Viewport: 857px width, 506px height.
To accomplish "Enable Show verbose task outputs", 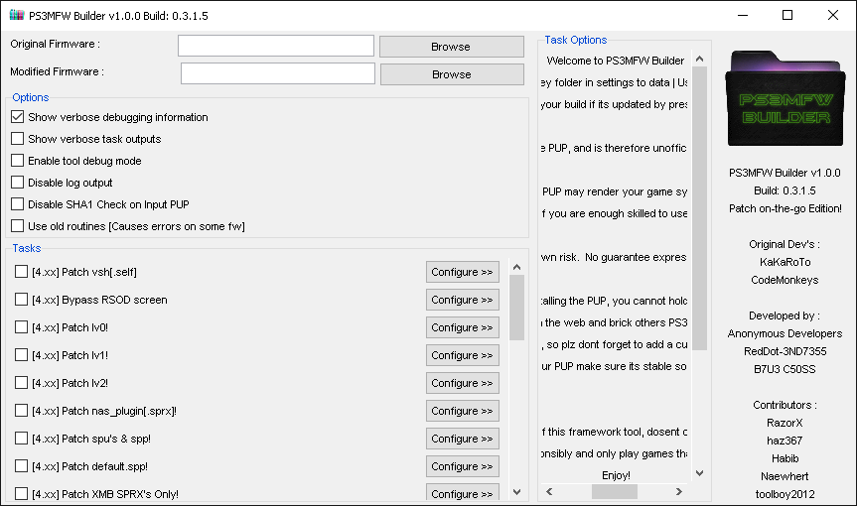I will (x=18, y=139).
